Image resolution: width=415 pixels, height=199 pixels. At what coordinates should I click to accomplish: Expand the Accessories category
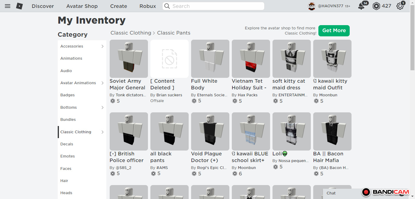point(102,46)
